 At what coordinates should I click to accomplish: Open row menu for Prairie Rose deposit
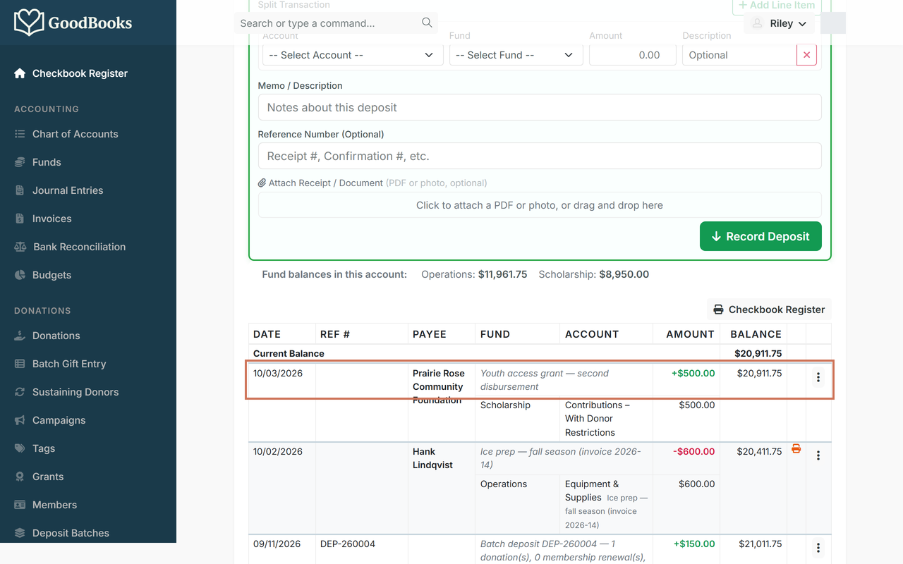(x=818, y=378)
